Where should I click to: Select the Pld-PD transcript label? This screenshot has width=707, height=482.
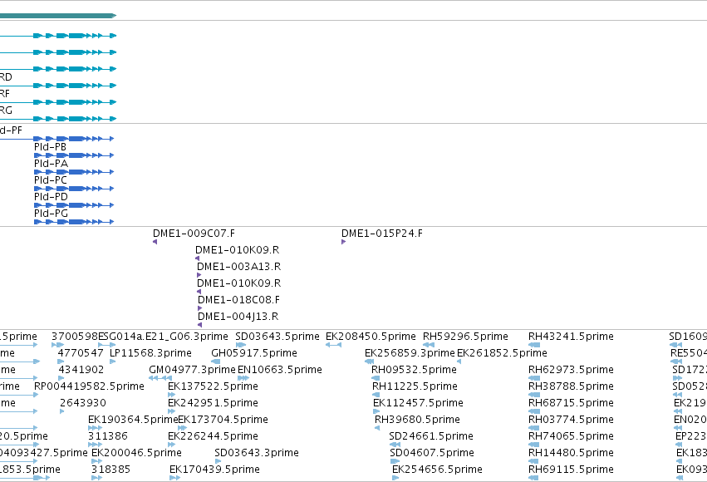click(51, 197)
